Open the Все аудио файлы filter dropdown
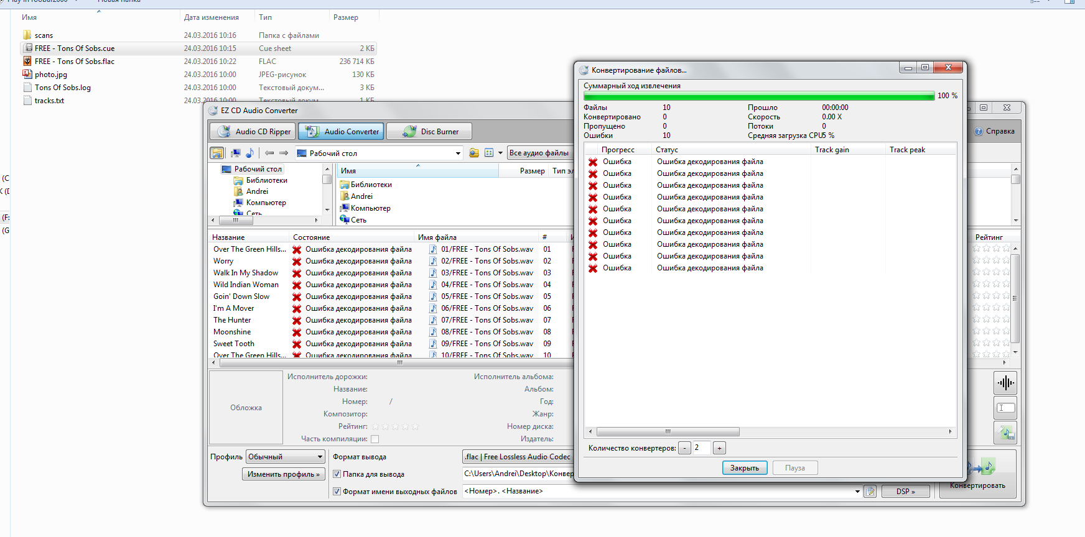This screenshot has height=537, width=1085. coord(539,153)
